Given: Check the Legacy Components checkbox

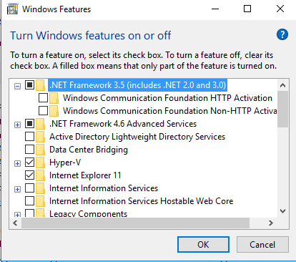Looking at the screenshot, I should click(x=29, y=213).
